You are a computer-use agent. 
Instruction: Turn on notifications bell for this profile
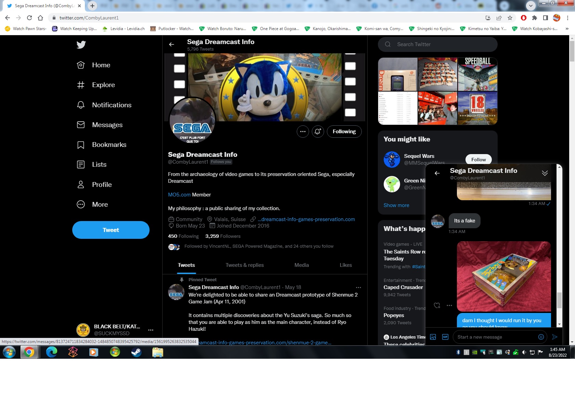click(x=318, y=132)
